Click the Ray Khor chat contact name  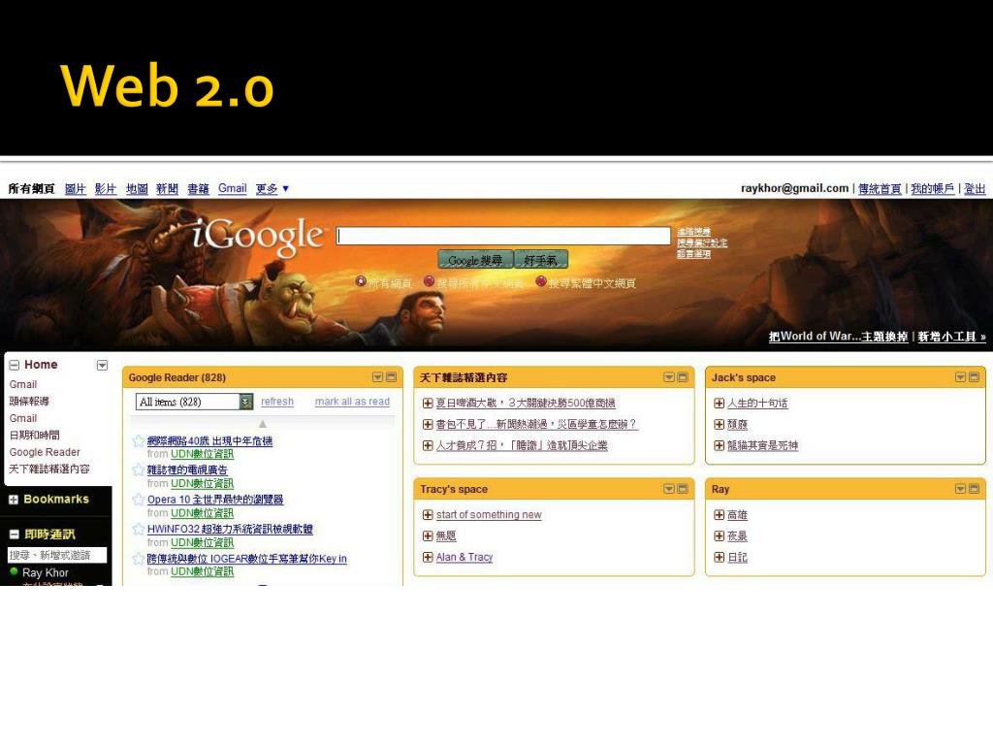(x=45, y=572)
